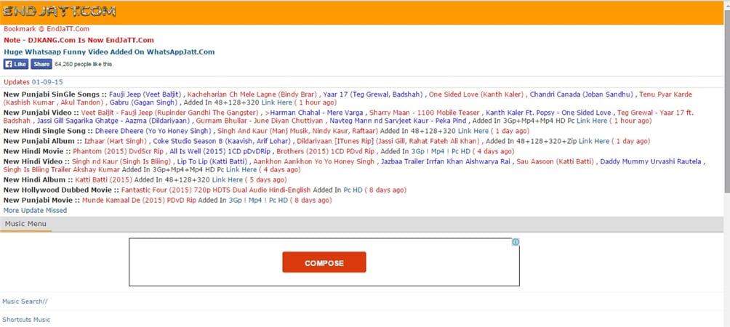The image size is (730, 327).
Task: Open One Sided Love (Kanth Kaler) song
Action: (x=476, y=94)
